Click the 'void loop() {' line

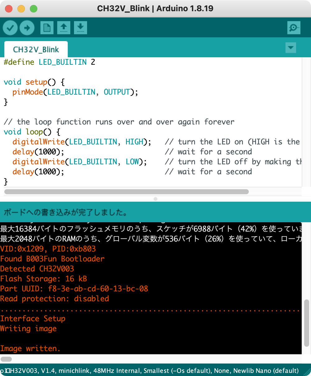[x=32, y=132]
